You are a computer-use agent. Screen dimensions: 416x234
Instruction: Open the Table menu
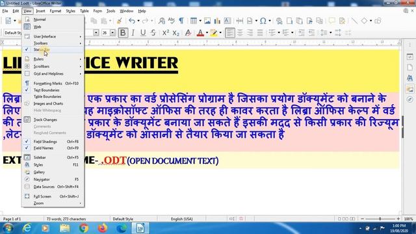point(84,11)
